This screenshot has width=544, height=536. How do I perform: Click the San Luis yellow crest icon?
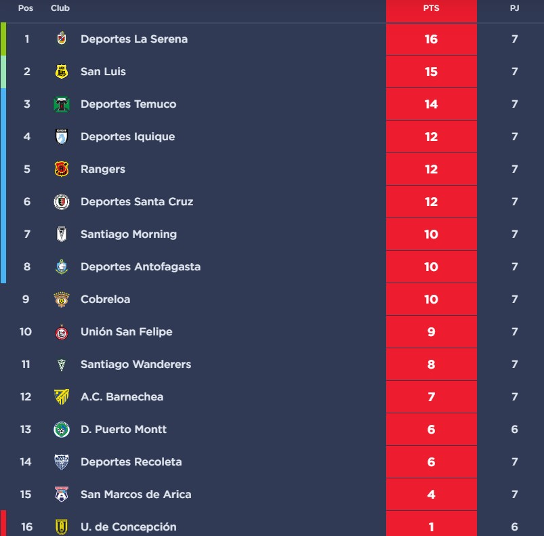(62, 71)
